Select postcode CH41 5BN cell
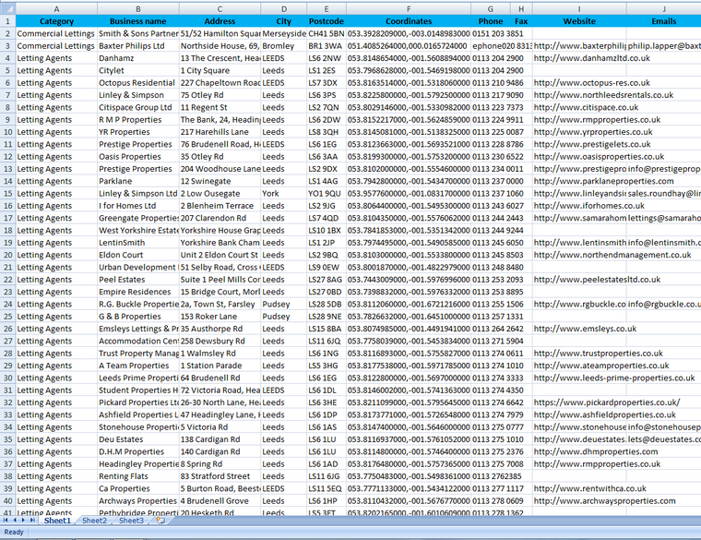The width and height of the screenshot is (701, 540). [327, 33]
